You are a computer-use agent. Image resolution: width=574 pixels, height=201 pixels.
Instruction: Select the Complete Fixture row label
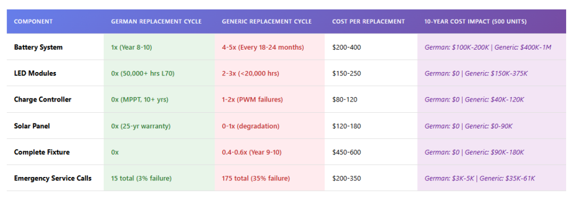coord(41,152)
